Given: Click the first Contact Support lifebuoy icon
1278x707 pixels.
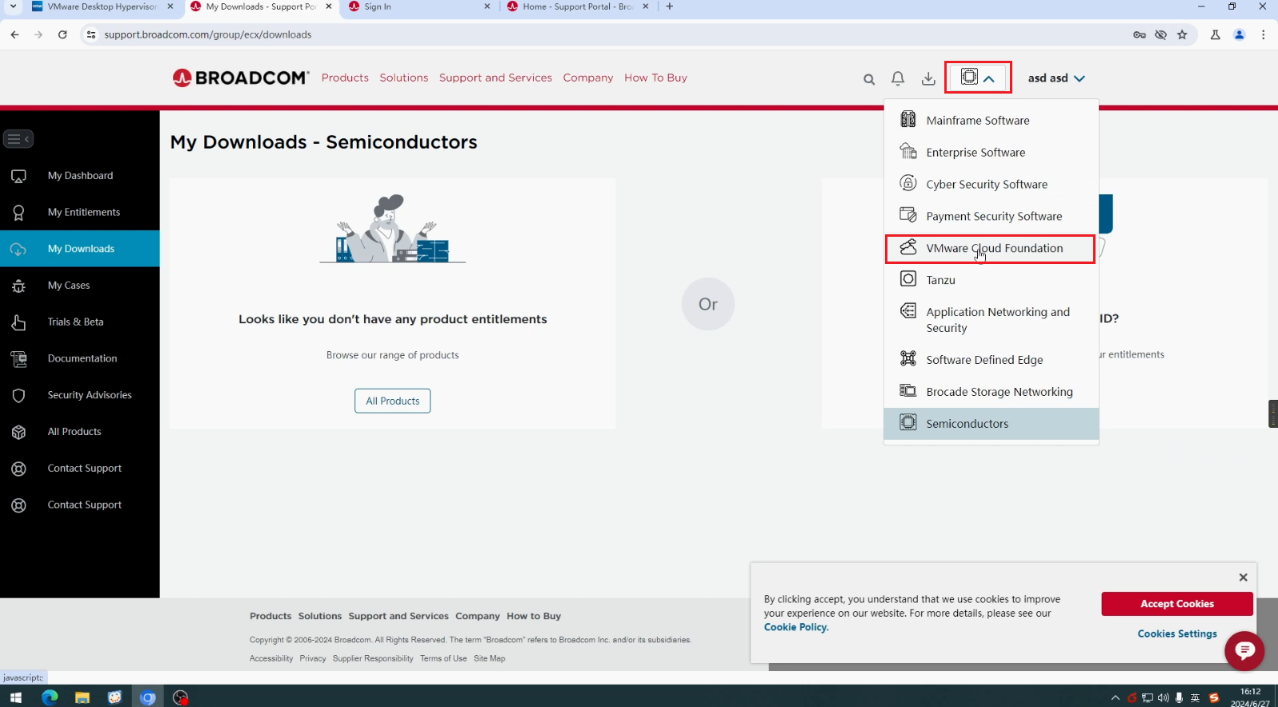Looking at the screenshot, I should 18,469.
